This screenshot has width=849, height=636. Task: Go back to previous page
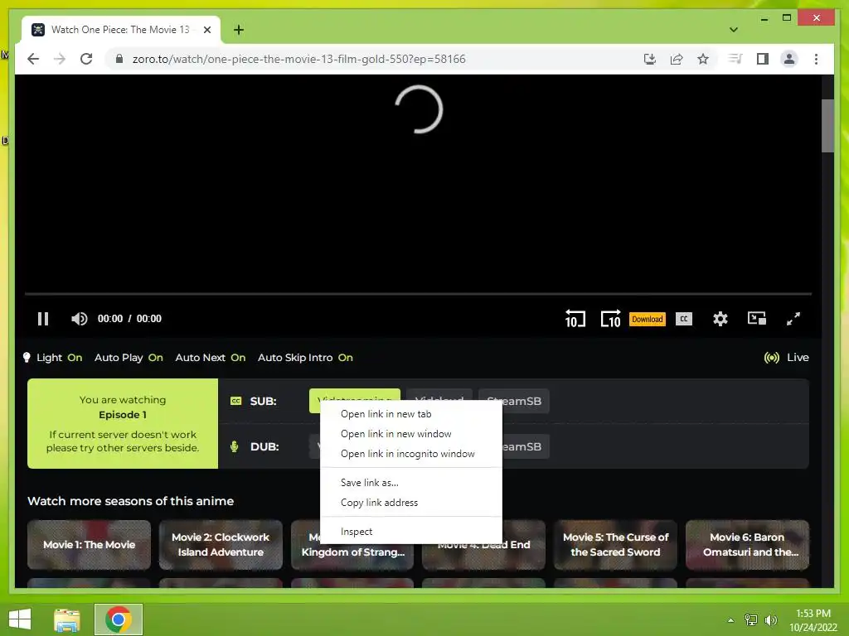[33, 59]
